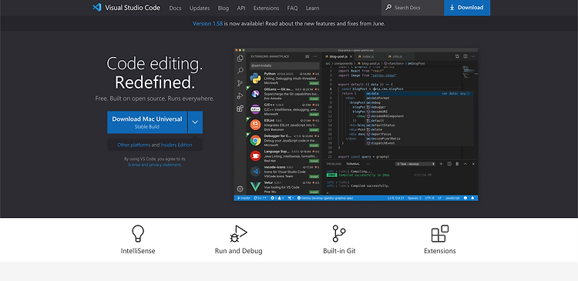Screen dimensions: 578x281
Task: Open Extensions Marketplace more actions ellipsis
Action: coord(315,57)
